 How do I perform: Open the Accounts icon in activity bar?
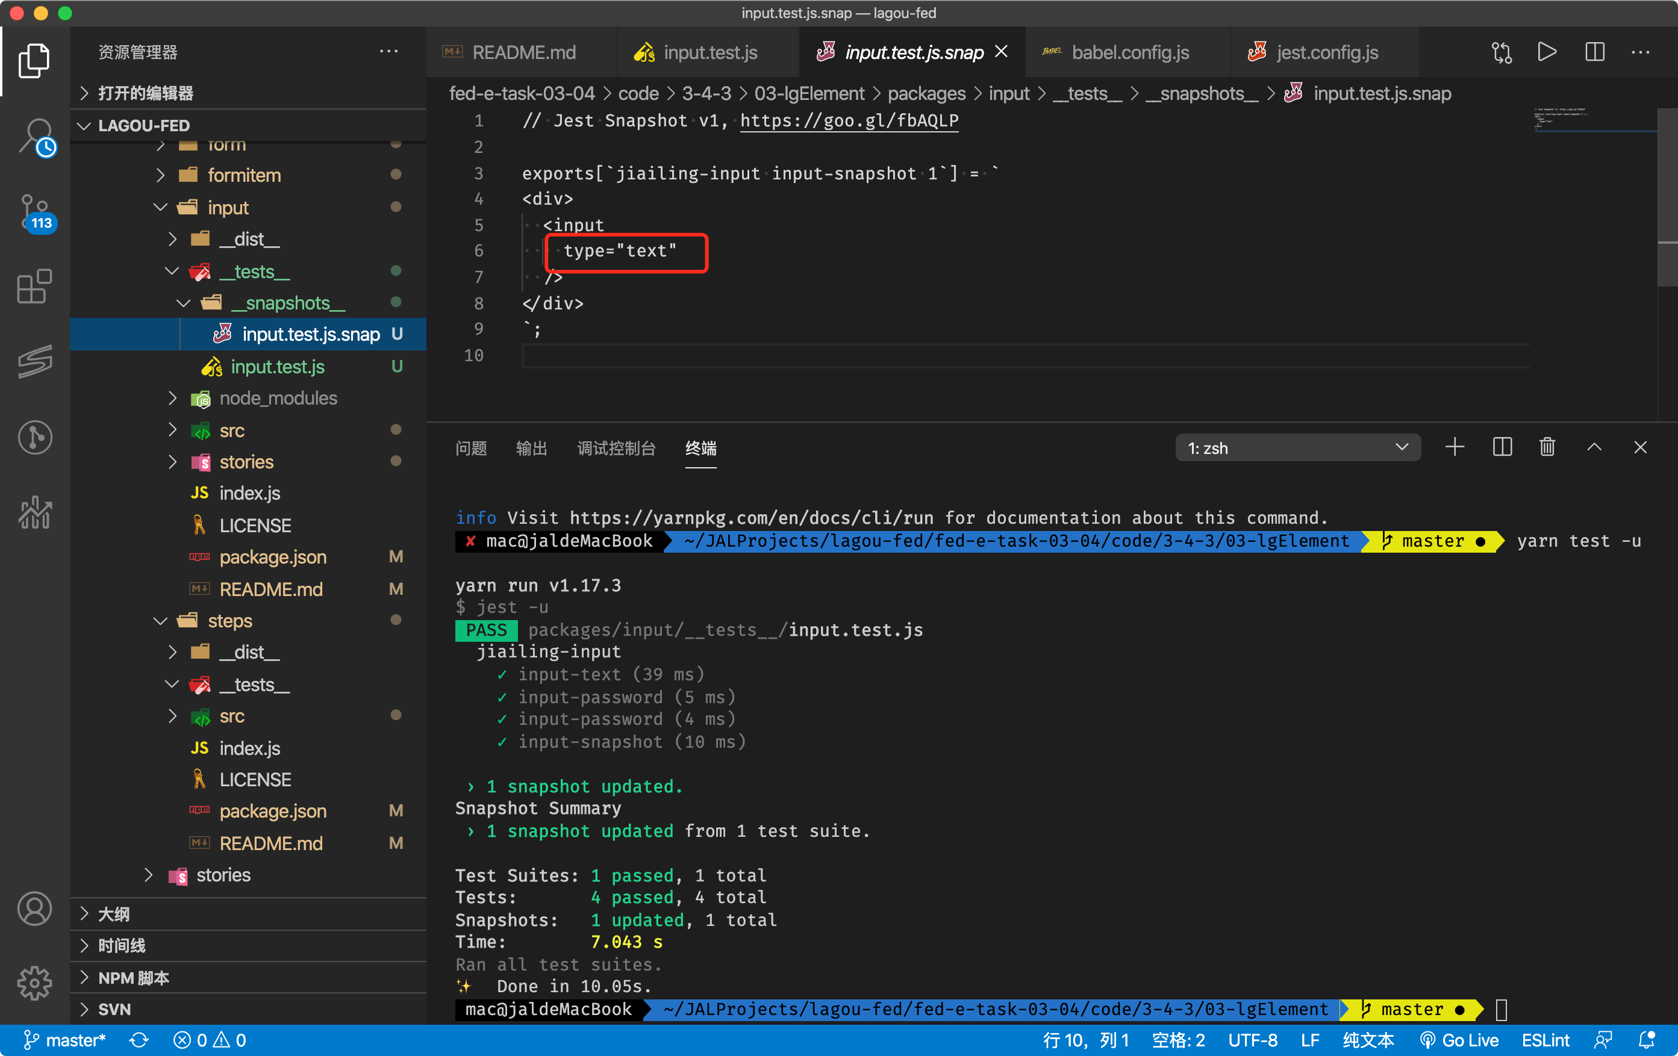[x=35, y=908]
